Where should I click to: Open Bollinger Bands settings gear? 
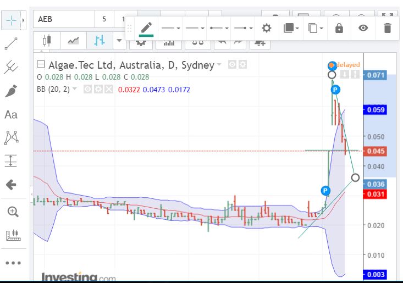point(98,90)
